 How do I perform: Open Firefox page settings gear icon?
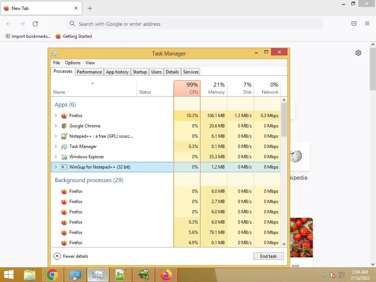(x=358, y=53)
